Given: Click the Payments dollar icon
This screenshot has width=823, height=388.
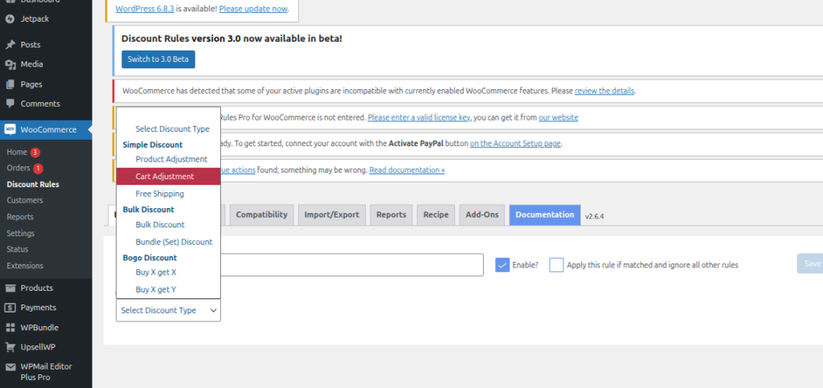Looking at the screenshot, I should [x=10, y=308].
